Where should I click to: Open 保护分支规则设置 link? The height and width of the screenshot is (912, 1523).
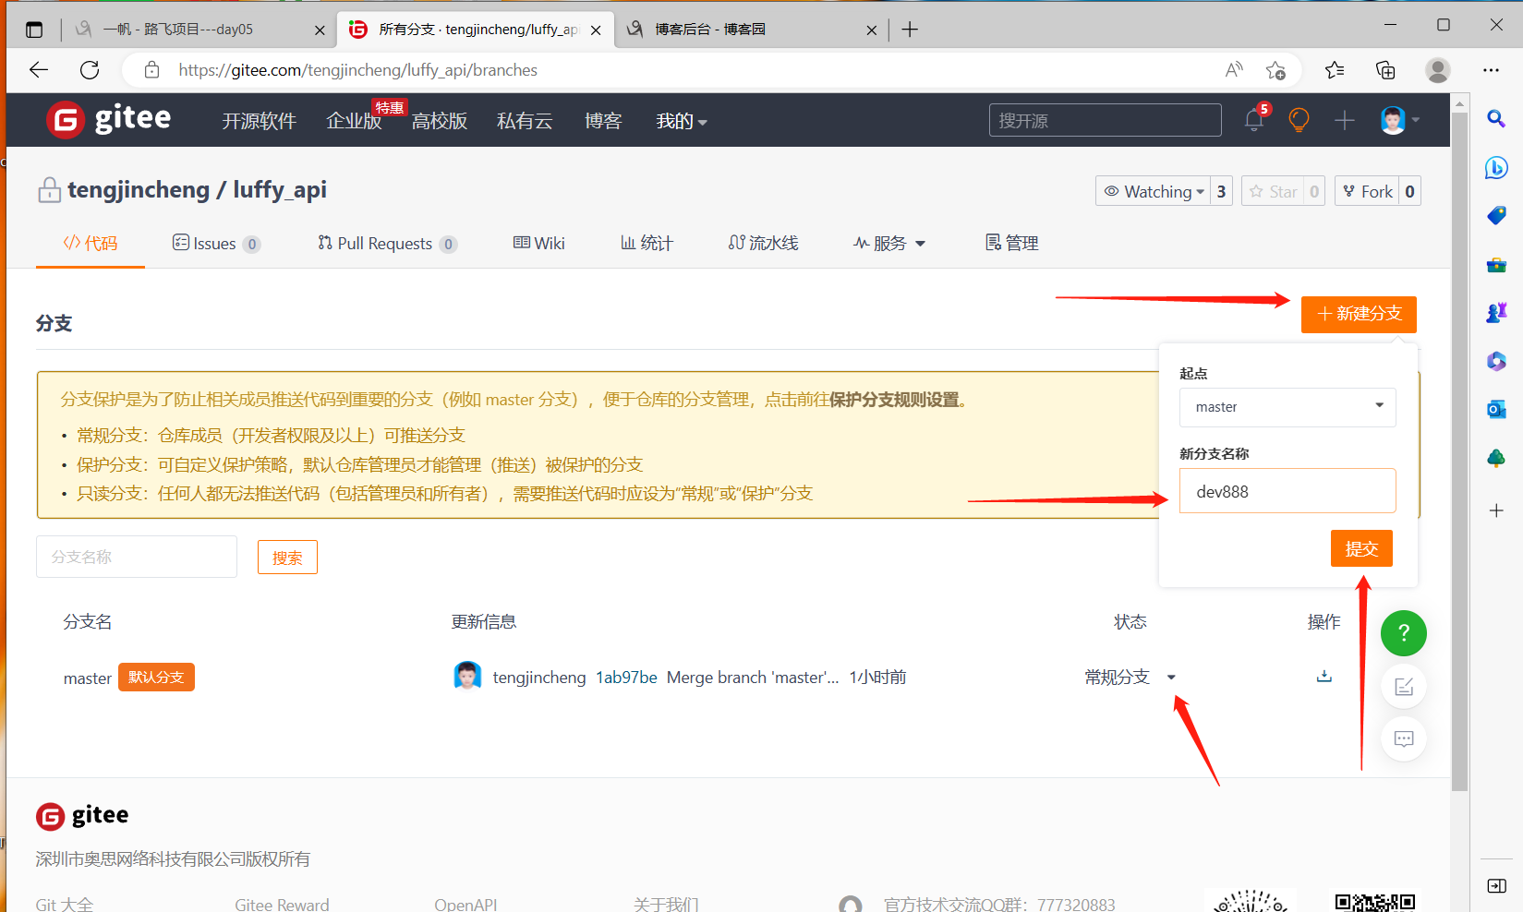(894, 400)
